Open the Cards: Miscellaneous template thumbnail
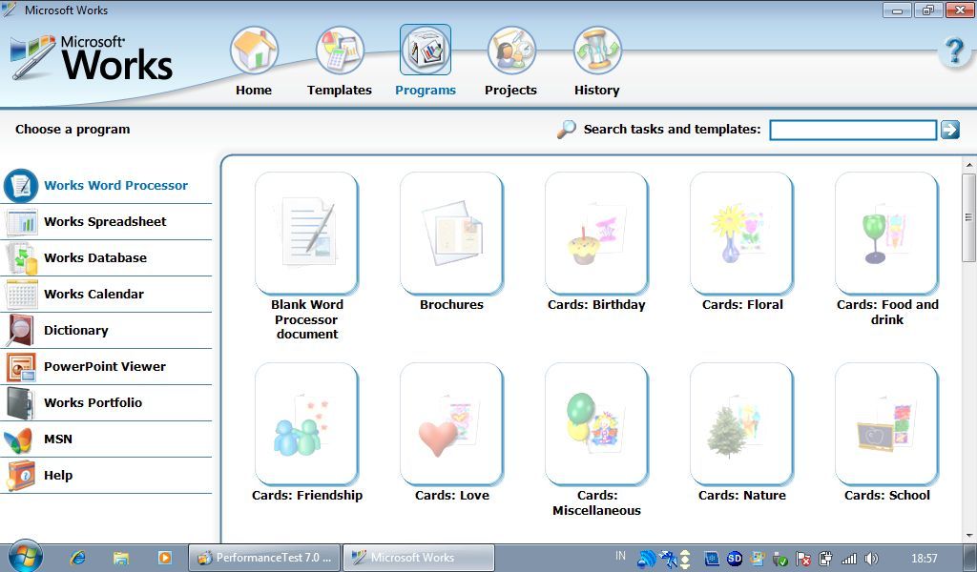 pos(597,424)
